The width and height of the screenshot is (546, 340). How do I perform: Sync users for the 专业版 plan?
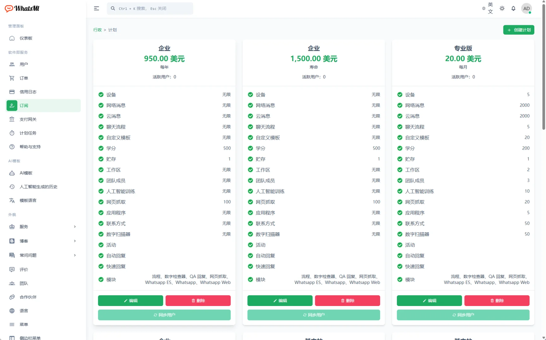click(463, 315)
